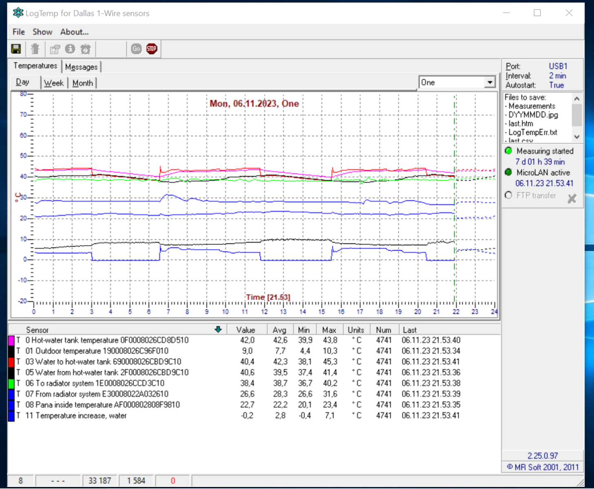594x489 pixels.
Task: Click magenta swatch for Hot-water tank temperature
Action: pyautogui.click(x=11, y=340)
